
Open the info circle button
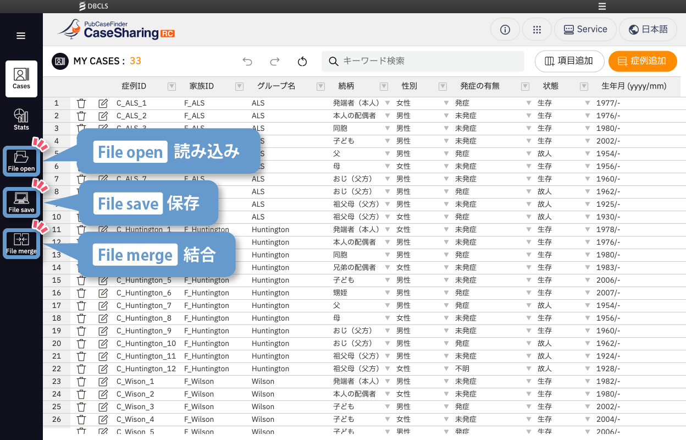coord(505,30)
